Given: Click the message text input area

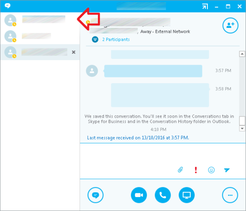Looking at the screenshot, I should tap(163, 154).
